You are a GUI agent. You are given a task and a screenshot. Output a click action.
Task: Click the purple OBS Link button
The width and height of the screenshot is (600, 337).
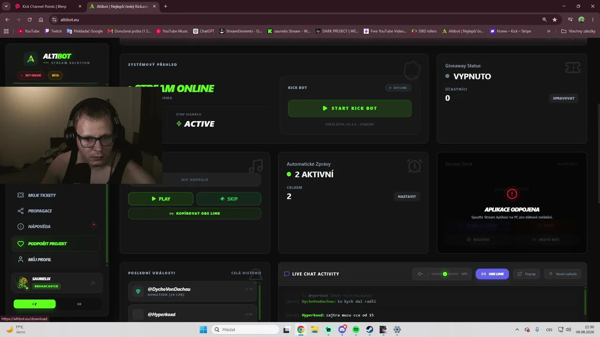(492, 274)
